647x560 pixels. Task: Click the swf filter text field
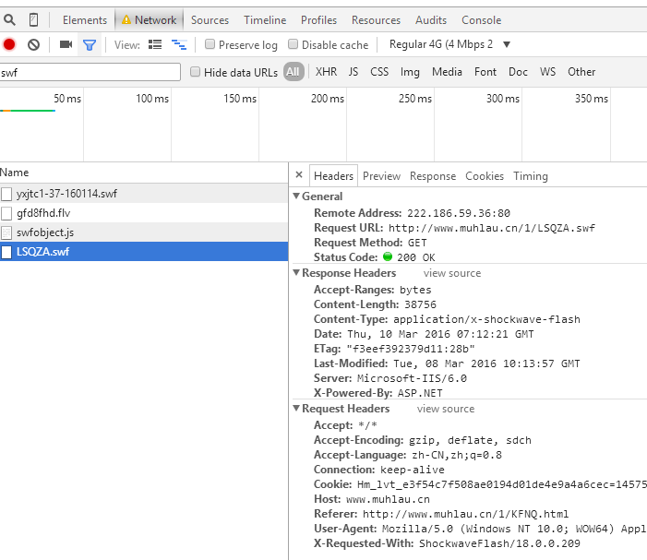pyautogui.click(x=90, y=72)
